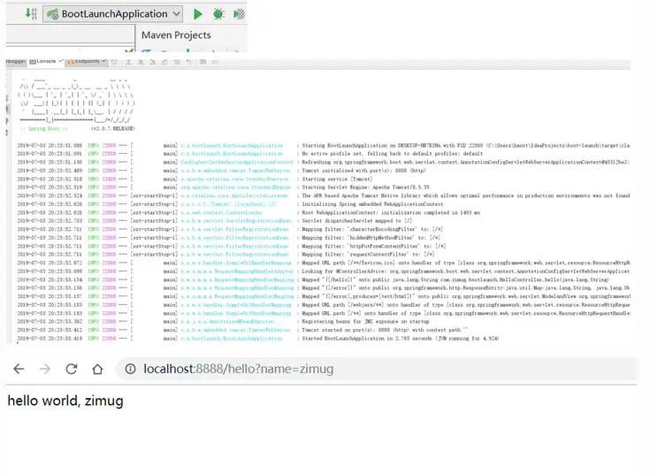Select log line 'The APR based Apache Tomcat Native library'
This screenshot has width=657, height=474.
pyautogui.click(x=324, y=195)
